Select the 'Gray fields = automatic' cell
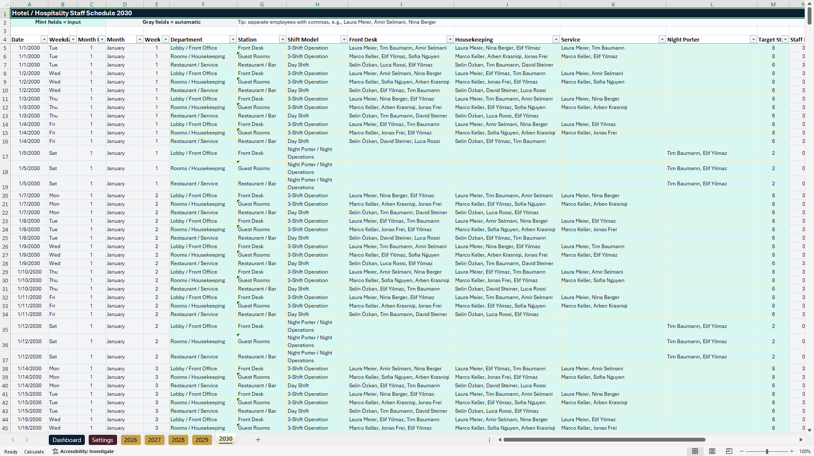 point(171,22)
